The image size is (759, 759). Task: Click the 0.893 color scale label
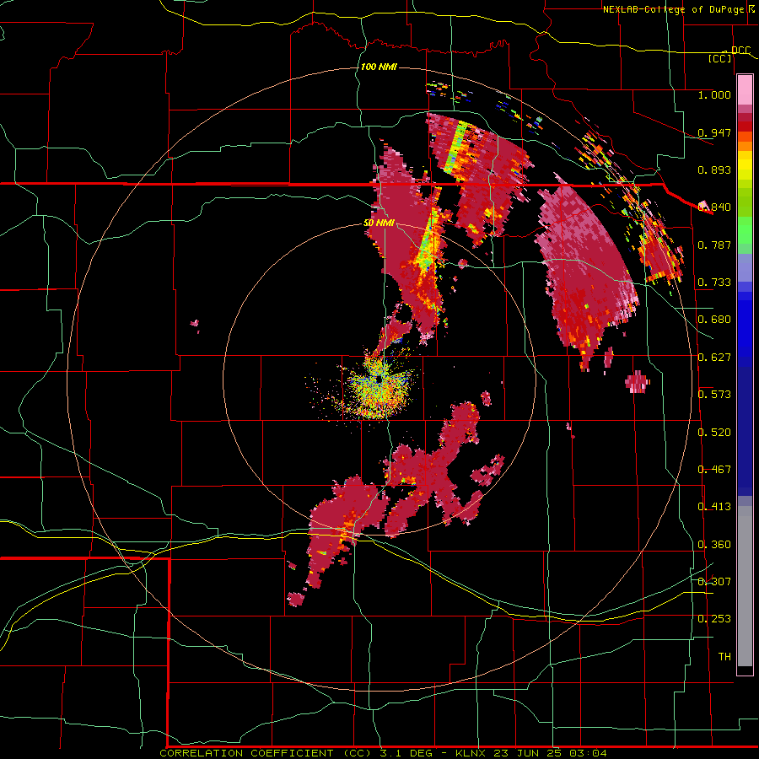click(x=714, y=170)
